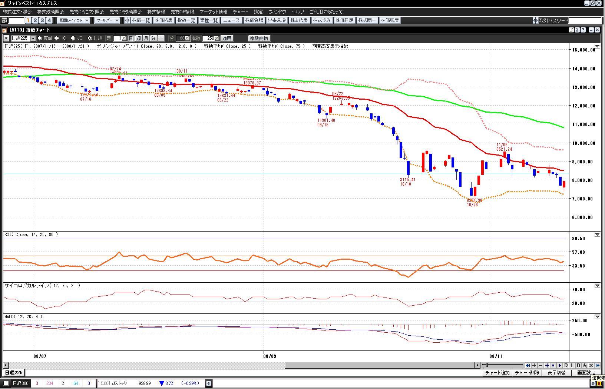605x389 pixels.
Task: Open the チャート menu
Action: tap(240, 12)
